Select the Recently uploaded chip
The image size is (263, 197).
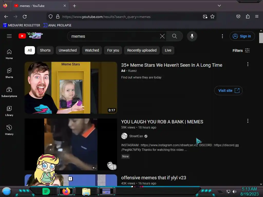click(142, 50)
